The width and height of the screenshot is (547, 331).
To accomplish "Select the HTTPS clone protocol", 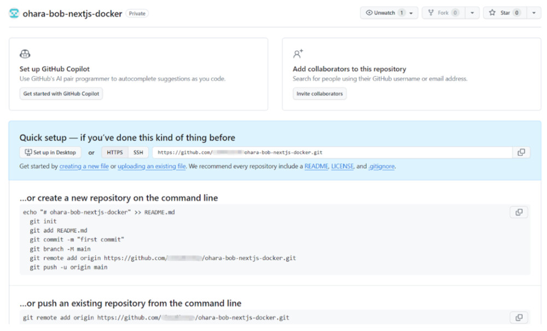I will 115,153.
